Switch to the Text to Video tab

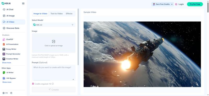tap(56, 13)
